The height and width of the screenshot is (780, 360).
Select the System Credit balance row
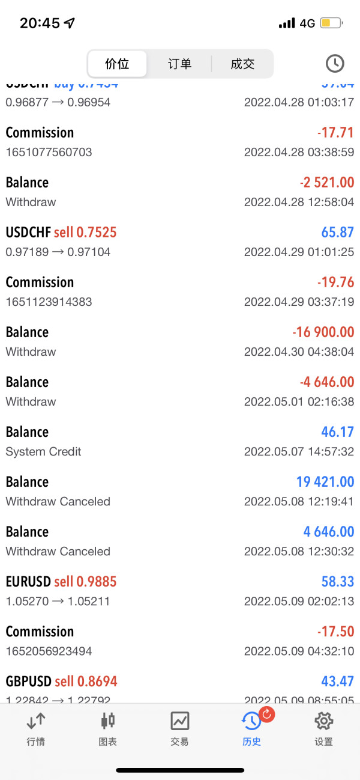pyautogui.click(x=180, y=440)
